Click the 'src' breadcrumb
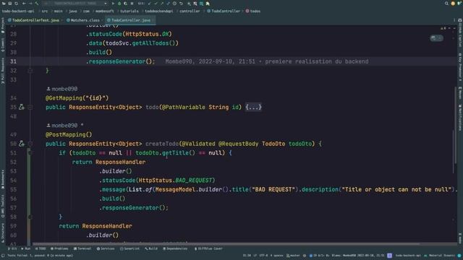Screen dimensions: 463x260 pyautogui.click(x=45, y=11)
